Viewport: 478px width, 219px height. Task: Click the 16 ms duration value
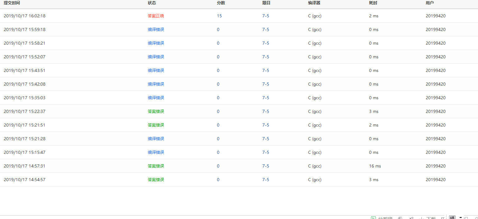point(375,166)
